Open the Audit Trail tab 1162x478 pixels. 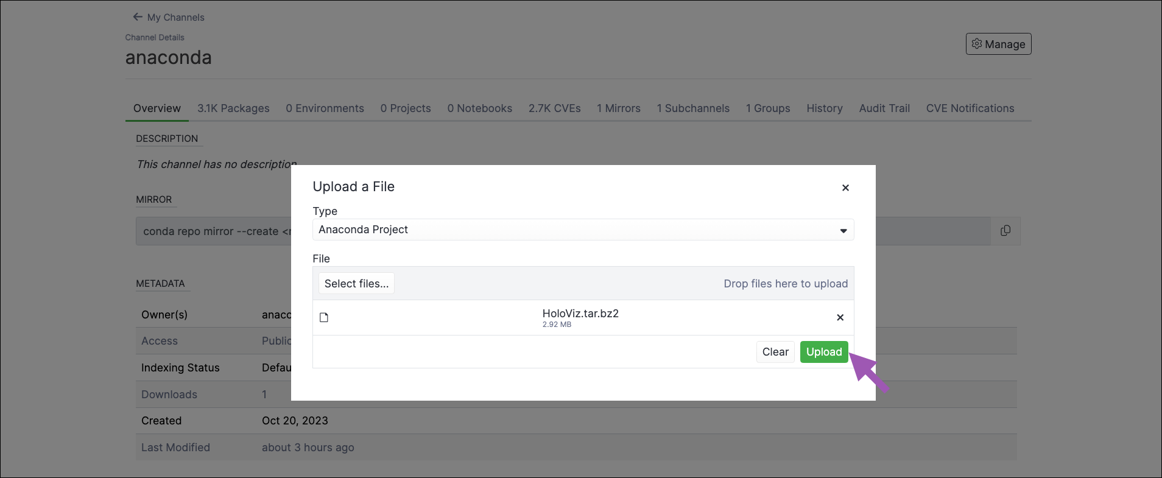[884, 108]
